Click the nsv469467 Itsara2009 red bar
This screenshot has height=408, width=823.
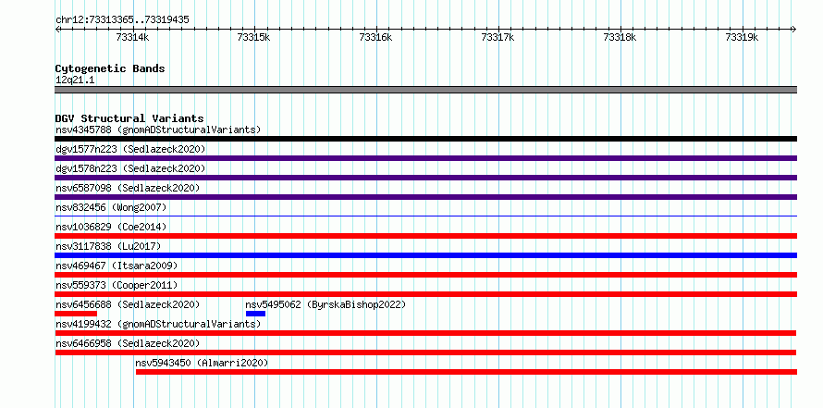pos(425,275)
